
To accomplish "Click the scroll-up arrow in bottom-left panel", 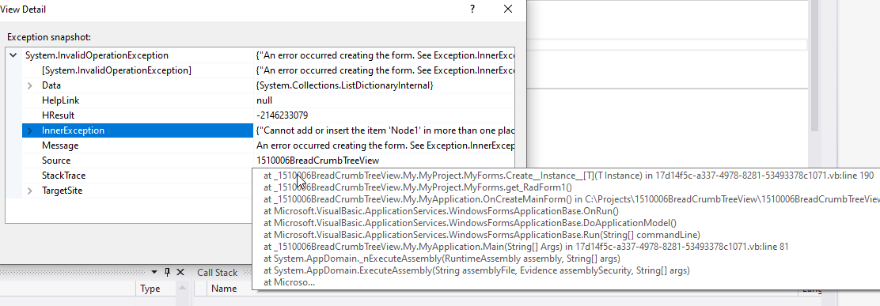I will tap(183, 288).
